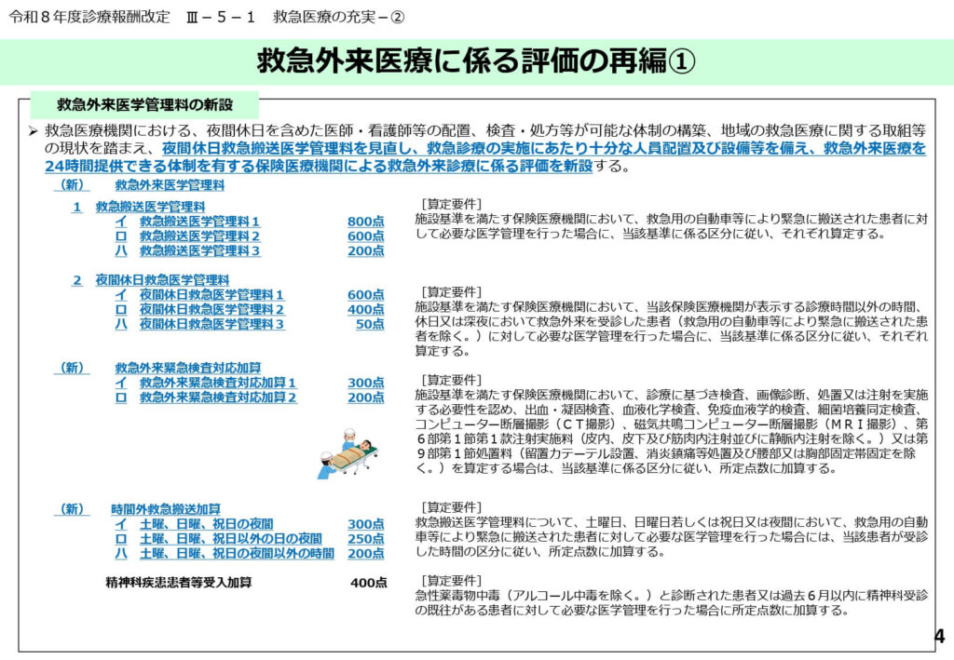
Task: Open the 救急搬送医学管理料１ link
Action: 199,221
